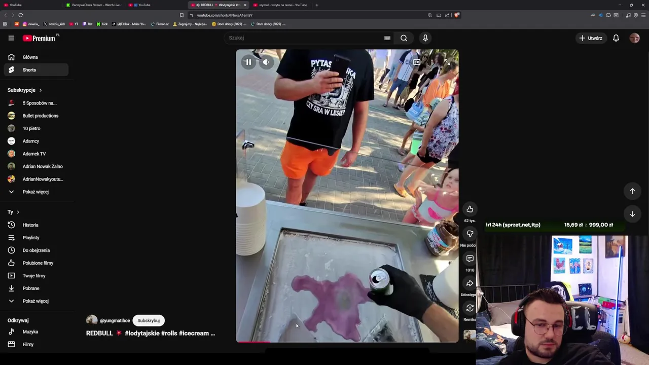Expand Pokaż więcej under Ty section

point(35,301)
